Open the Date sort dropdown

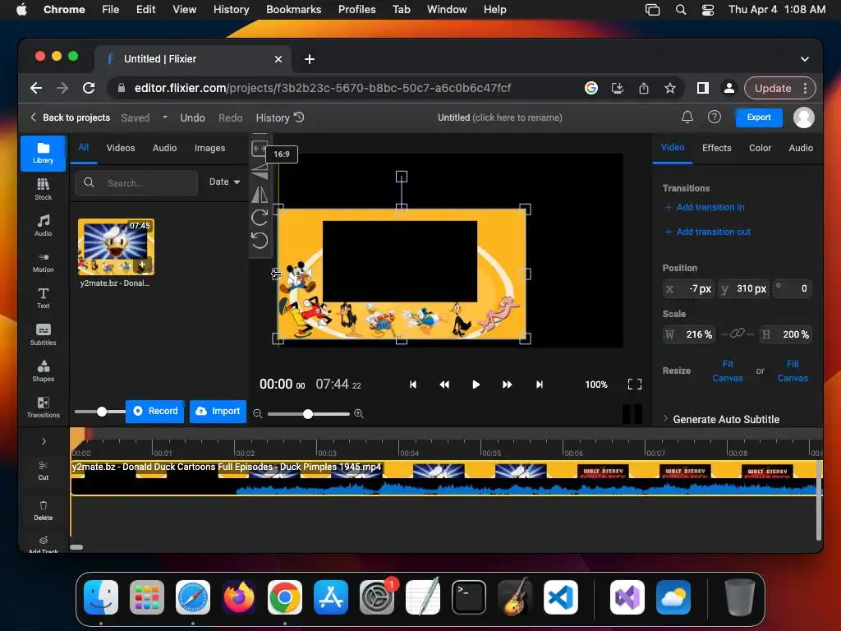[224, 182]
